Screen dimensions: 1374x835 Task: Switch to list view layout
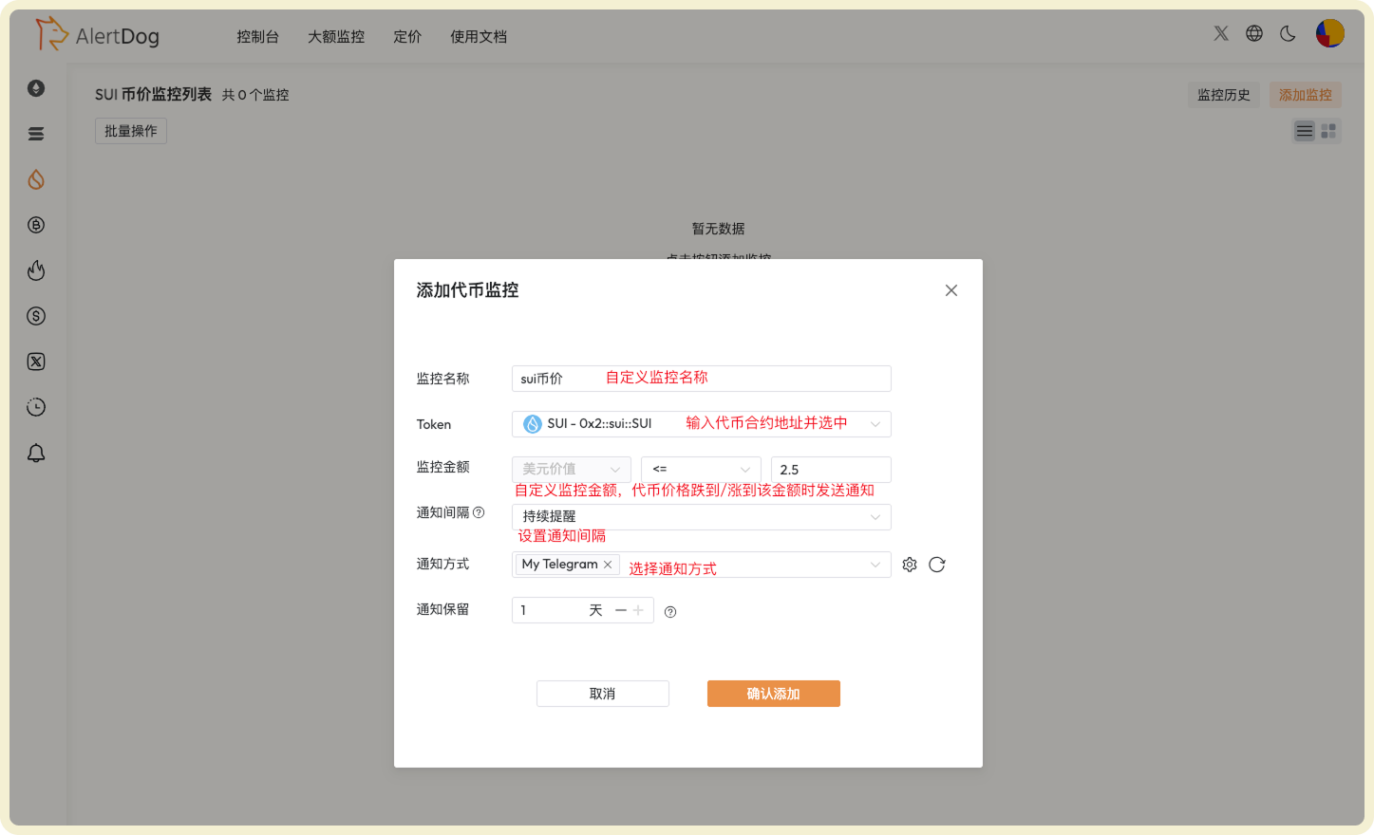coord(1304,131)
